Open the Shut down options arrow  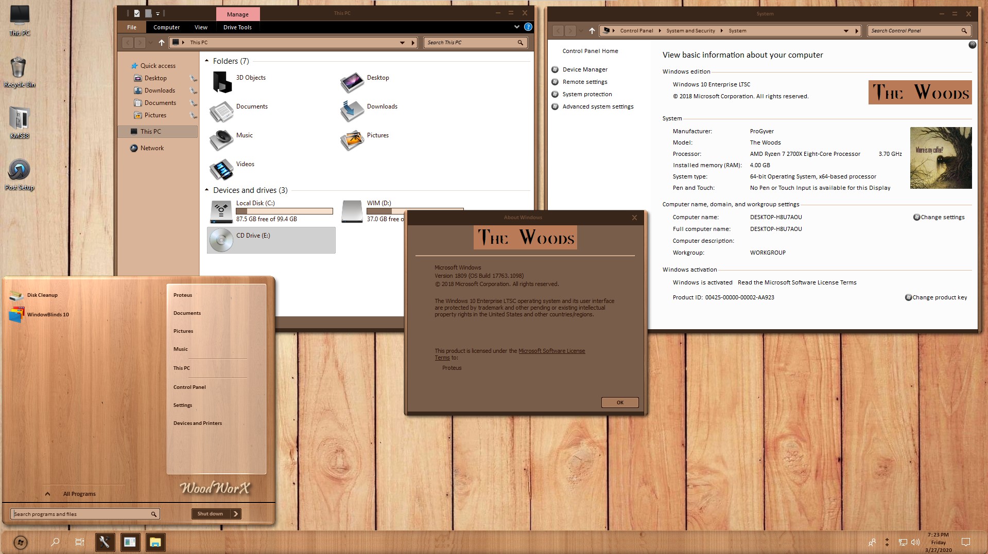[236, 514]
